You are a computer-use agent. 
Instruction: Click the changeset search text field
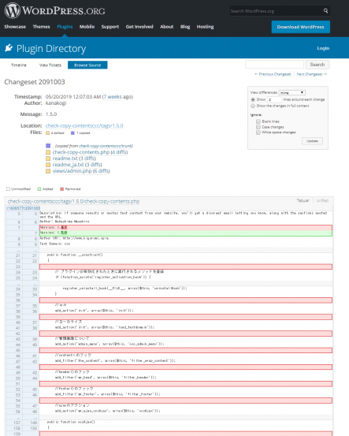point(274,65)
